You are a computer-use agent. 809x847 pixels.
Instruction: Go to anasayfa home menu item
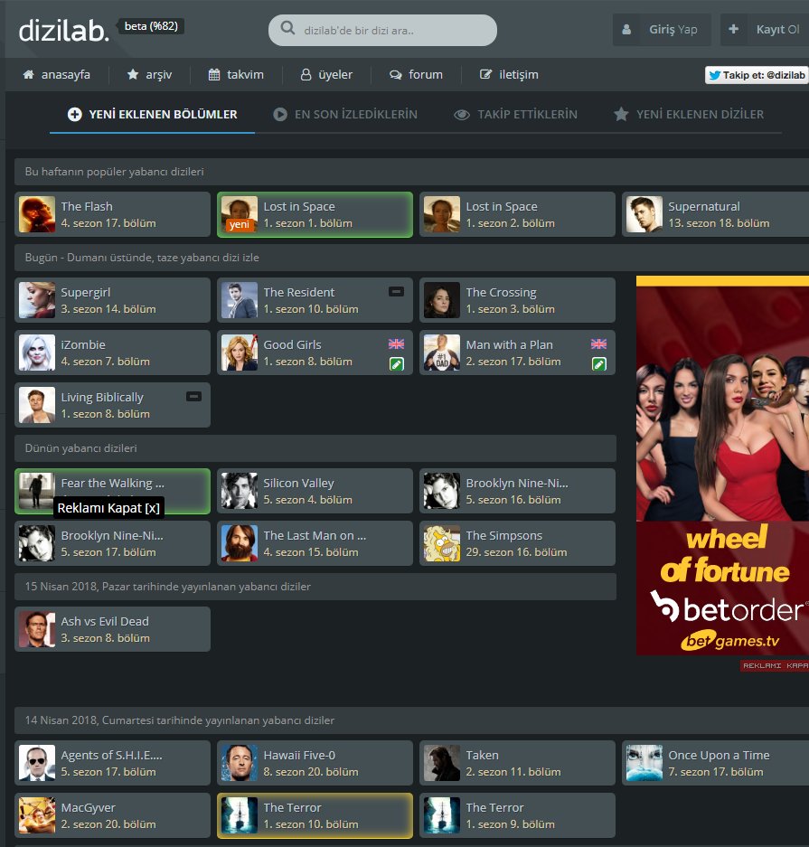tap(57, 74)
